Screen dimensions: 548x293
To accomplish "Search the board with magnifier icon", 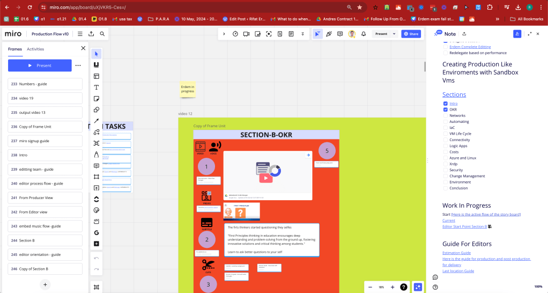I will click(102, 34).
